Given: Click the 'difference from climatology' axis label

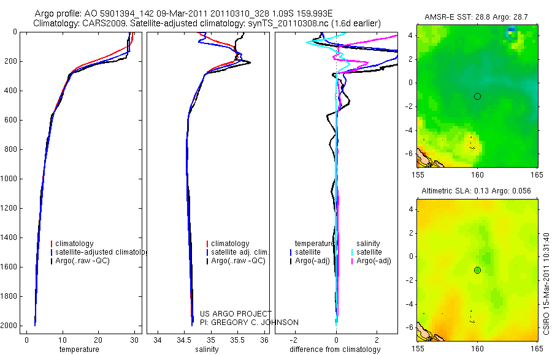Looking at the screenshot, I should (335, 349).
